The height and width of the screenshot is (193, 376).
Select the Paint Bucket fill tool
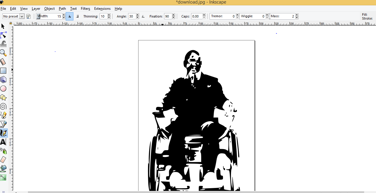(x=3, y=169)
